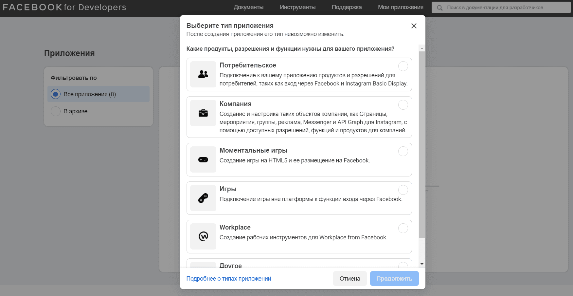Select the Другое radio button
This screenshot has width=573, height=296.
pos(403,265)
